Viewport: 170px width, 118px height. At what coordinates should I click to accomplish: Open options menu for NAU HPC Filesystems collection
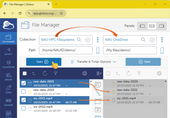click(98, 40)
